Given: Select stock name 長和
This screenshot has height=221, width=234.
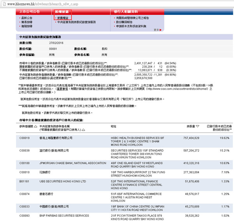Looking at the screenshot, I should point(105,49).
